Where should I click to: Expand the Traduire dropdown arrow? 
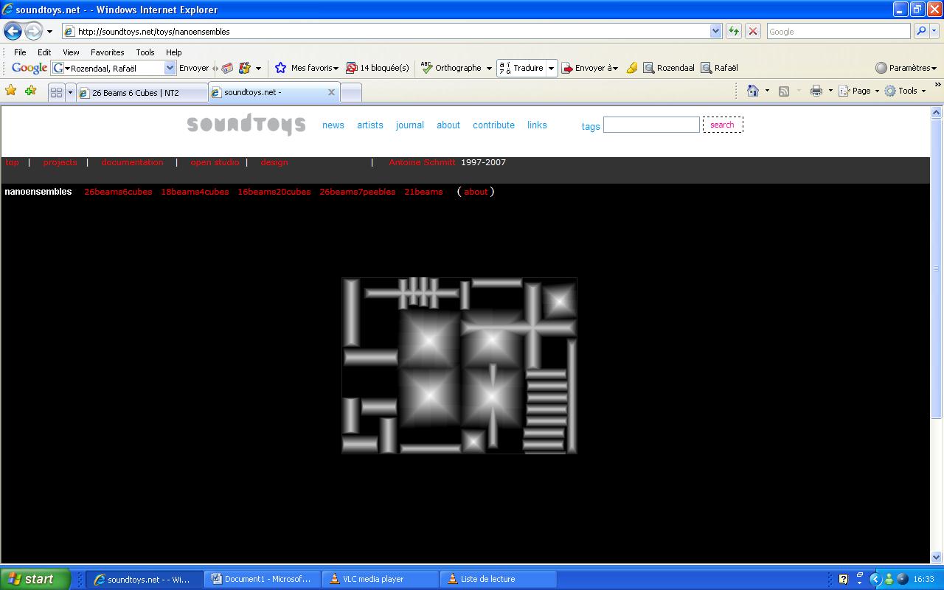551,69
